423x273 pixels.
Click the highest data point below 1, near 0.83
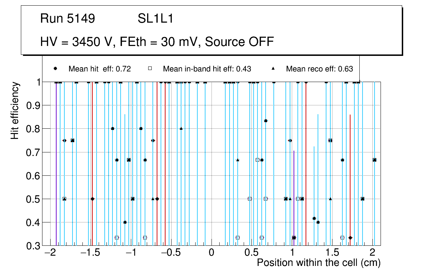[x=266, y=121]
